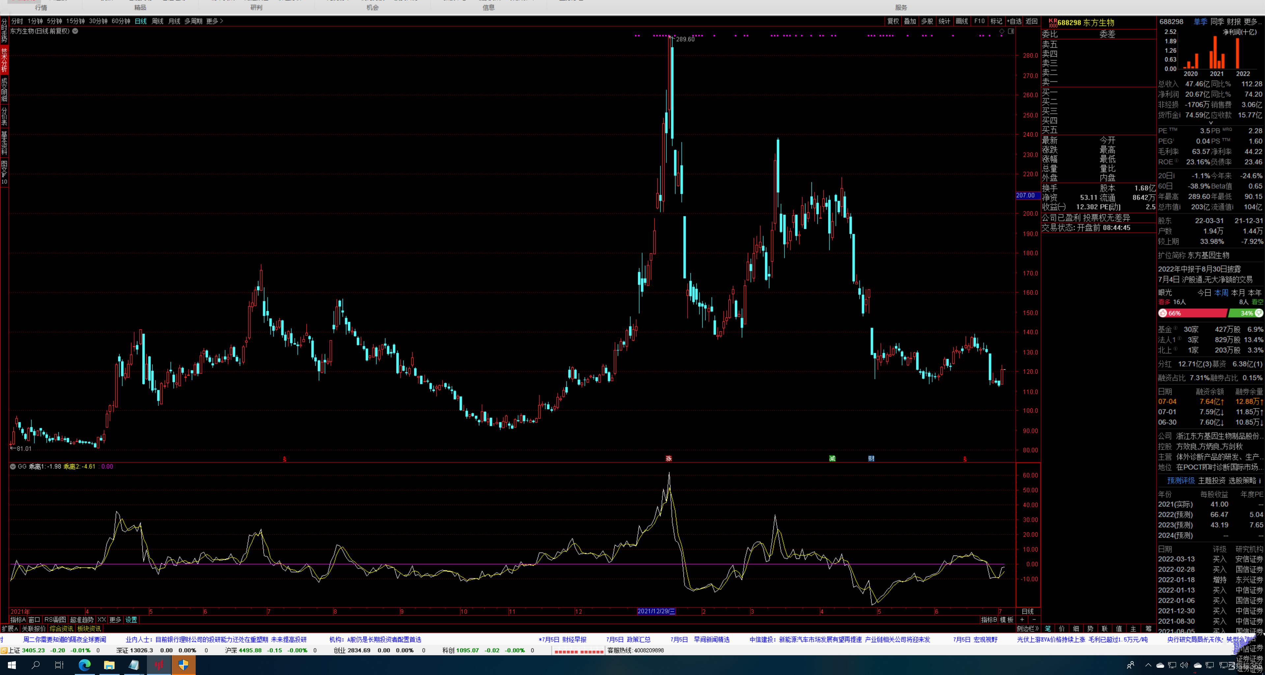This screenshot has height=675, width=1265.
Task: Open the Windows Start menu
Action: point(12,665)
